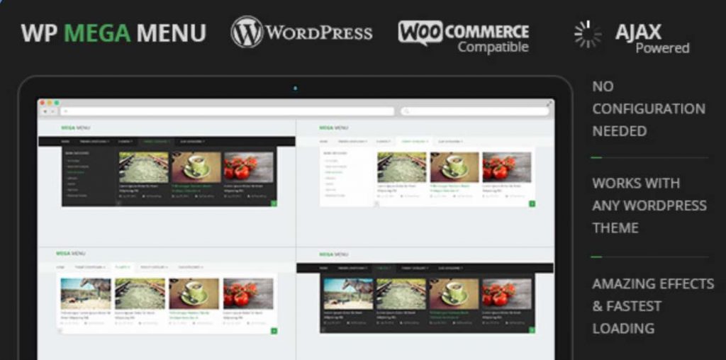Click green next arrow in dark sidebar menu demo
Screen dimensions: 726x360
click(x=274, y=203)
